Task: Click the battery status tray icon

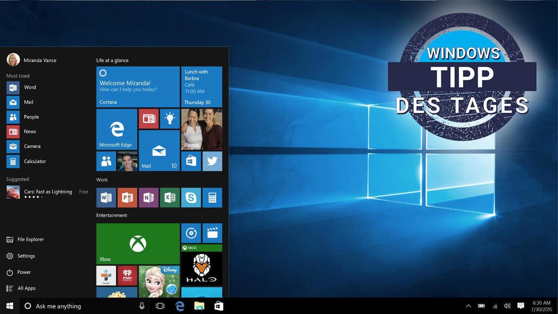Action: pos(482,306)
